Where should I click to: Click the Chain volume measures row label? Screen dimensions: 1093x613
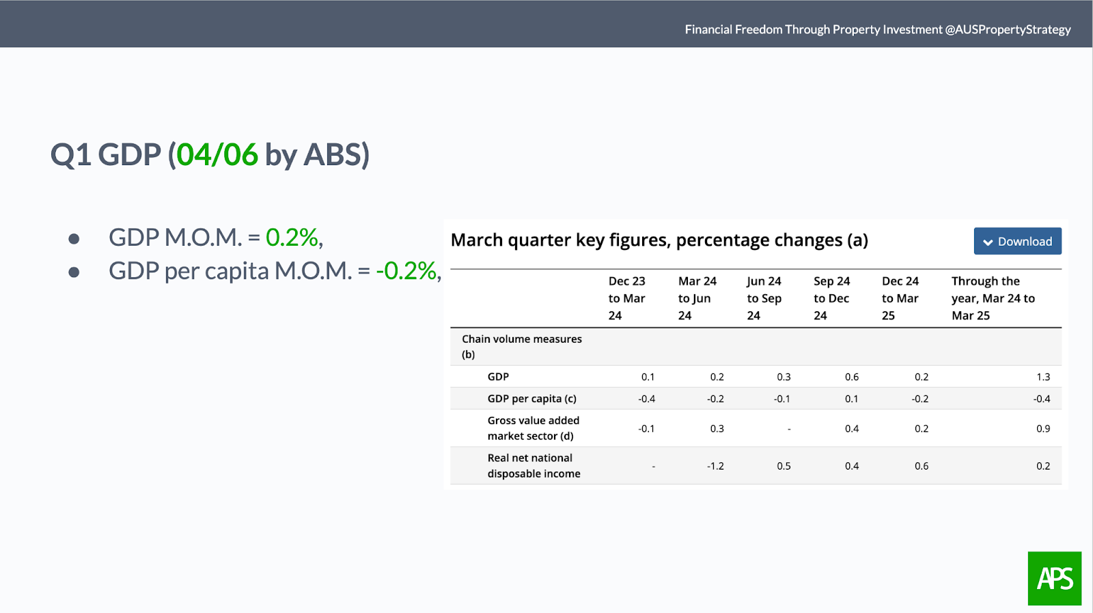522,347
